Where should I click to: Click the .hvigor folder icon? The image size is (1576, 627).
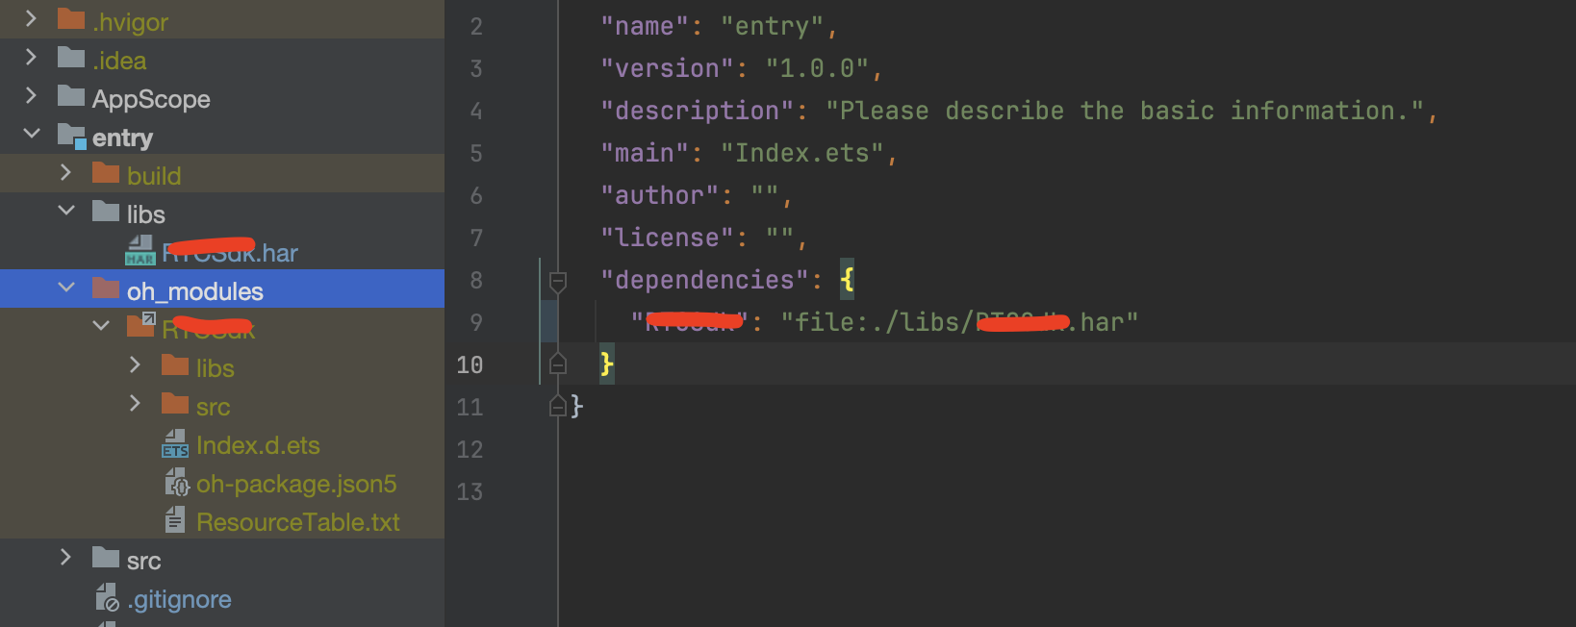(71, 19)
